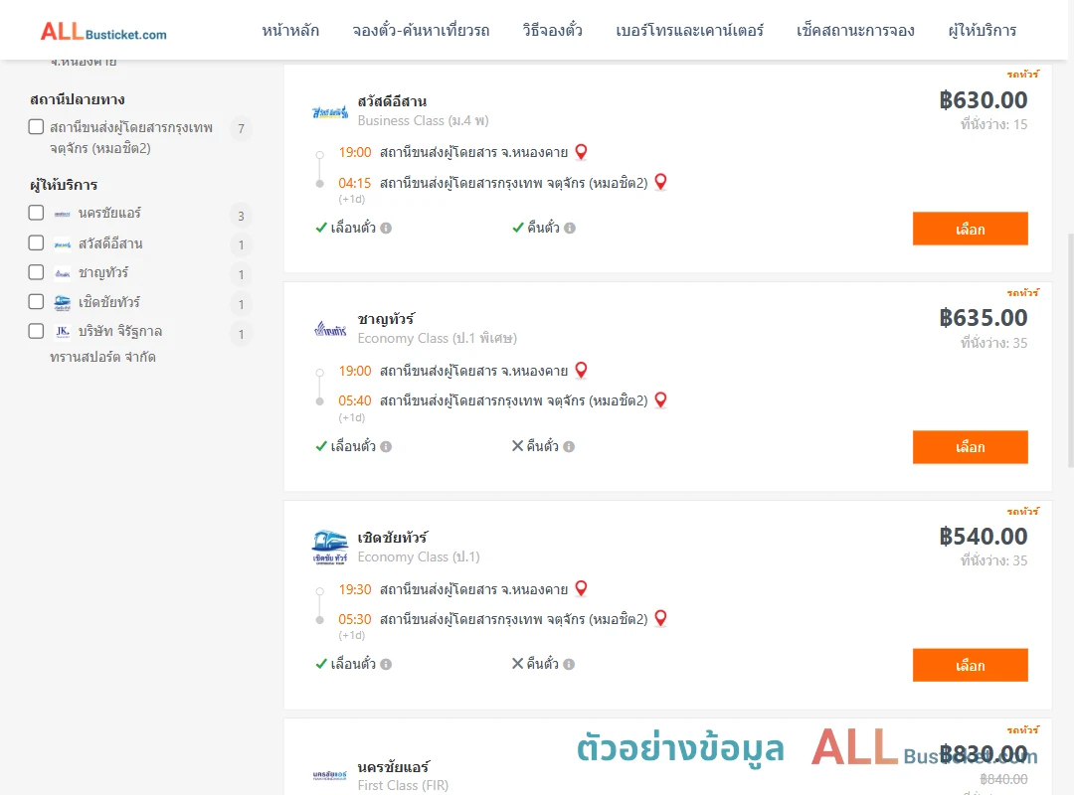Open วิธีจองตั๋ว menu item
Viewport: 1074px width, 795px height.
[x=552, y=30]
